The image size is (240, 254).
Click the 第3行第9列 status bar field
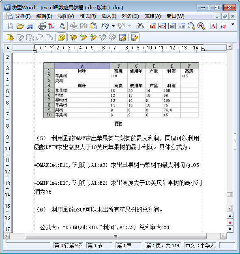click(x=69, y=245)
